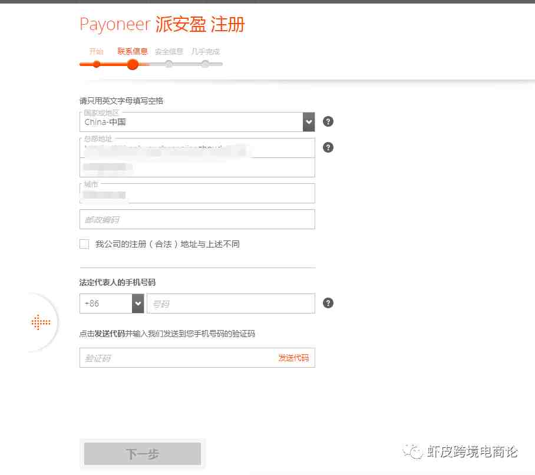Screen dimensions: 535x475
Task: Click the 邮政编码 postal code field
Action: (x=197, y=219)
